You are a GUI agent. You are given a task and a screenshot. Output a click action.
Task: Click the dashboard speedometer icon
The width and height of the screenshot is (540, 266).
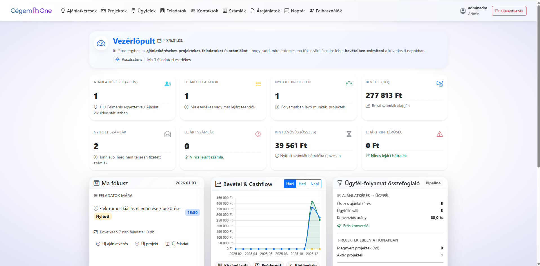click(x=101, y=43)
